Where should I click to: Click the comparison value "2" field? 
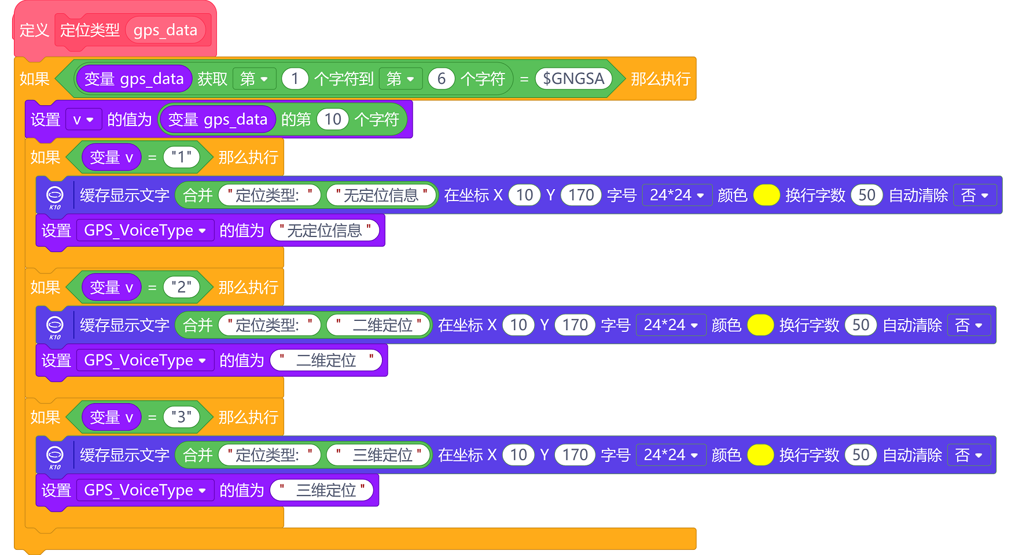181,287
